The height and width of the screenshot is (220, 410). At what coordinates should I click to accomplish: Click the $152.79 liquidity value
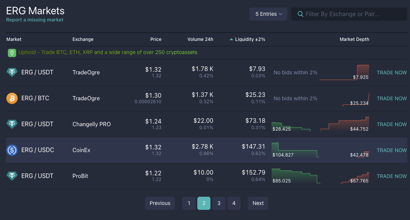pos(253,172)
